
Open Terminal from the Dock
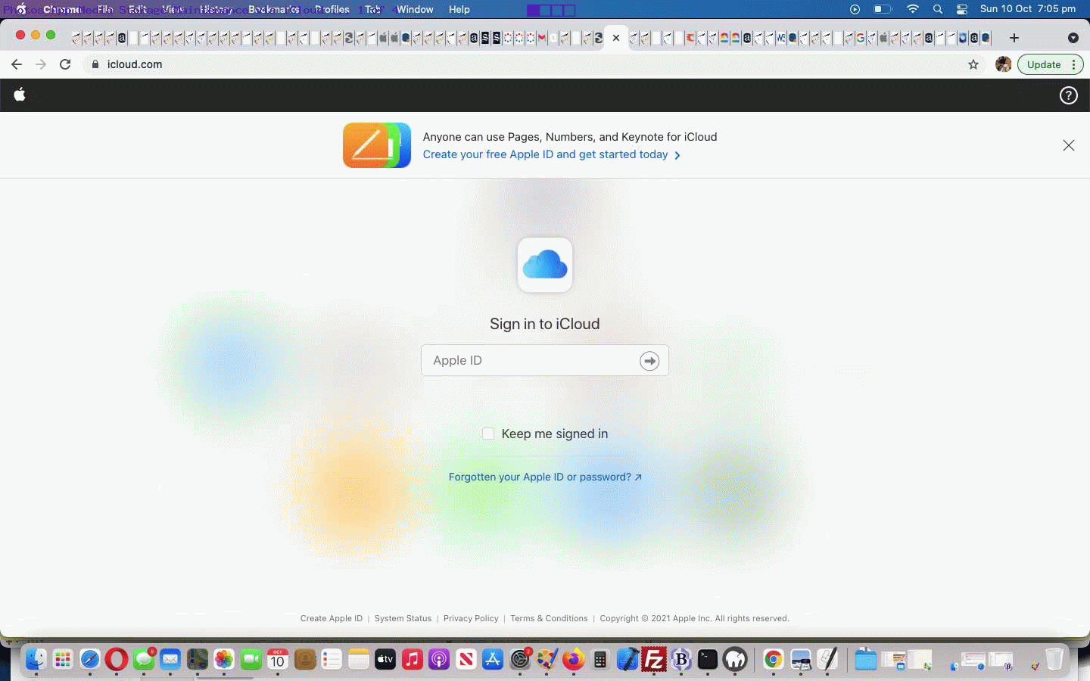point(708,660)
